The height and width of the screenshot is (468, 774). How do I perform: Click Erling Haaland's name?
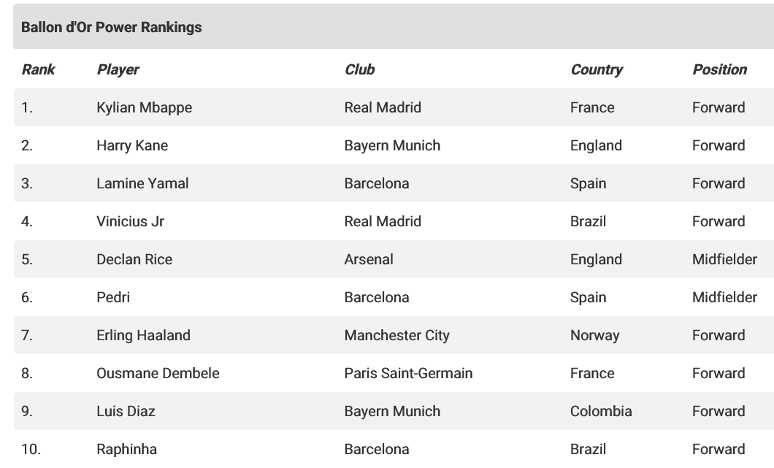(x=143, y=335)
